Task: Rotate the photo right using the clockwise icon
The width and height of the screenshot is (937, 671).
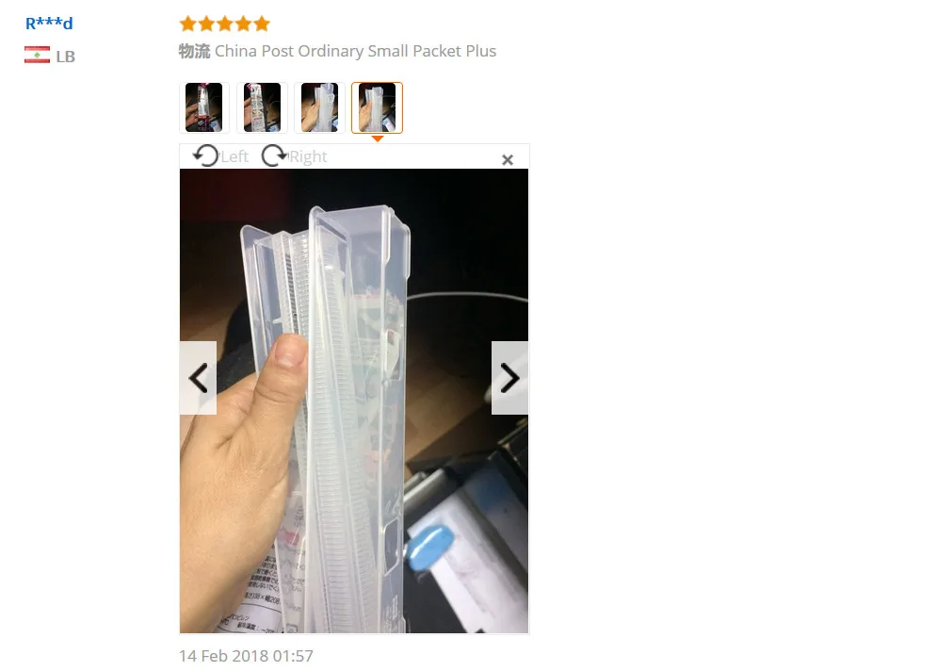Action: pos(274,156)
